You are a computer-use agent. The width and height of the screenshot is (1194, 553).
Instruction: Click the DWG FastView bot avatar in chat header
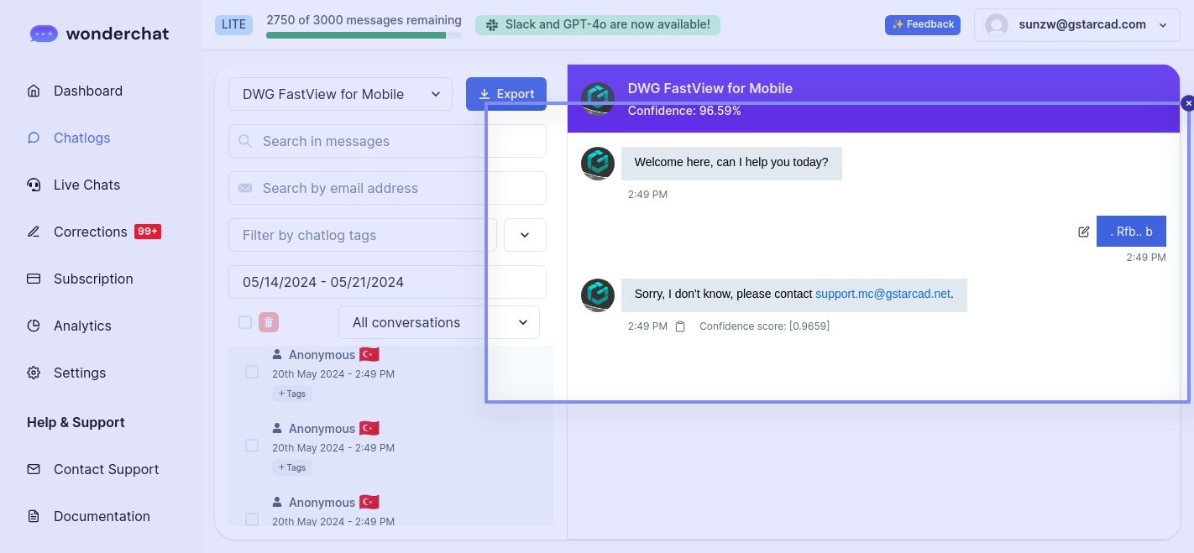click(x=598, y=97)
